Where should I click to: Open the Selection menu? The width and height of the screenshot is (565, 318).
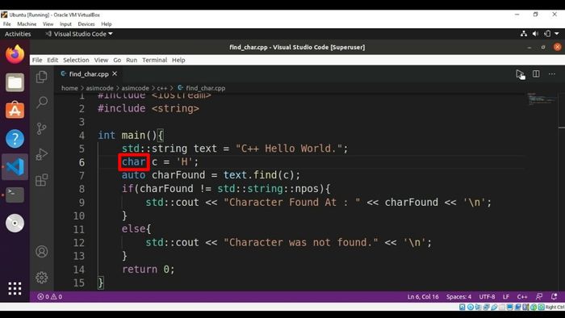[x=76, y=61]
